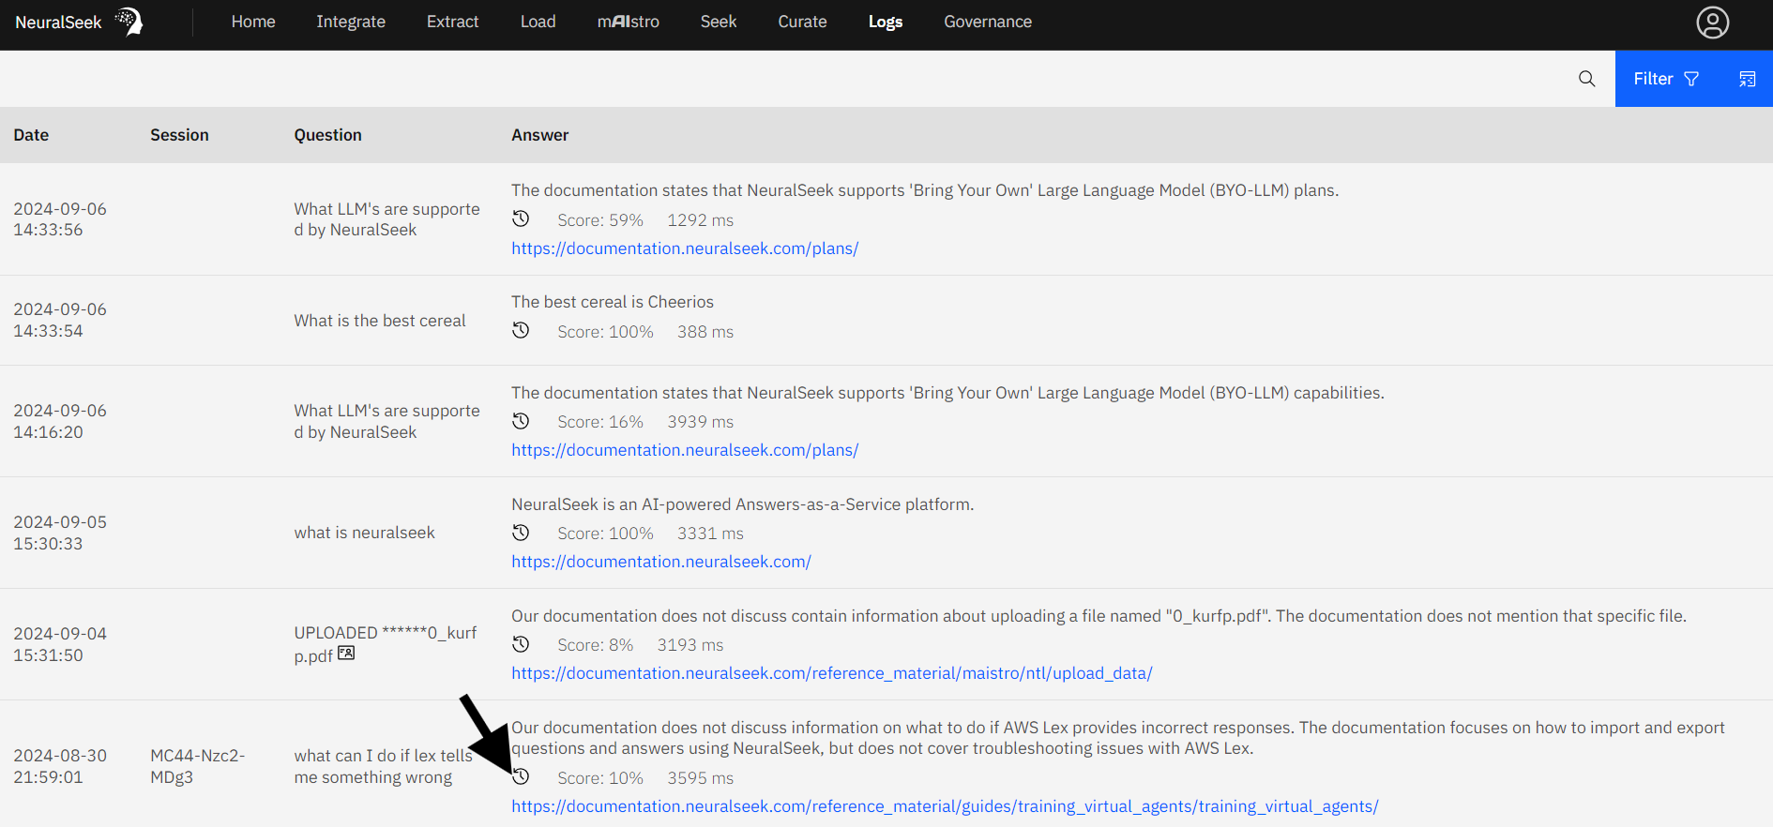Click the Session column header
The width and height of the screenshot is (1773, 827).
click(179, 135)
